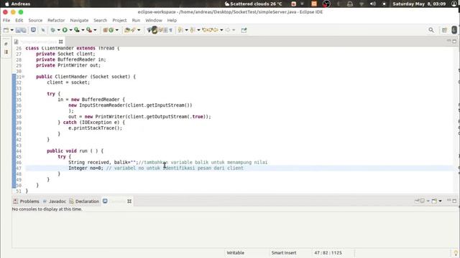460x258 pixels.
Task: Click the Open Type toolbar icon
Action: point(126,30)
